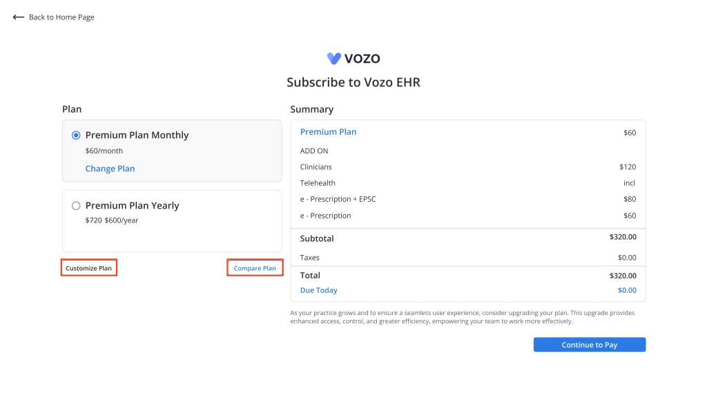Open the Customize Plan button
Viewport: 707px width, 398px height.
point(89,268)
